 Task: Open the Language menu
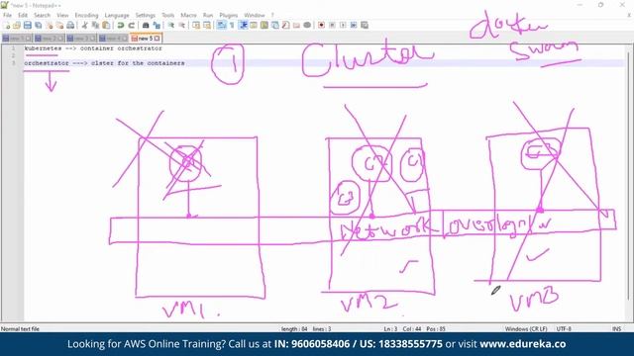point(117,16)
